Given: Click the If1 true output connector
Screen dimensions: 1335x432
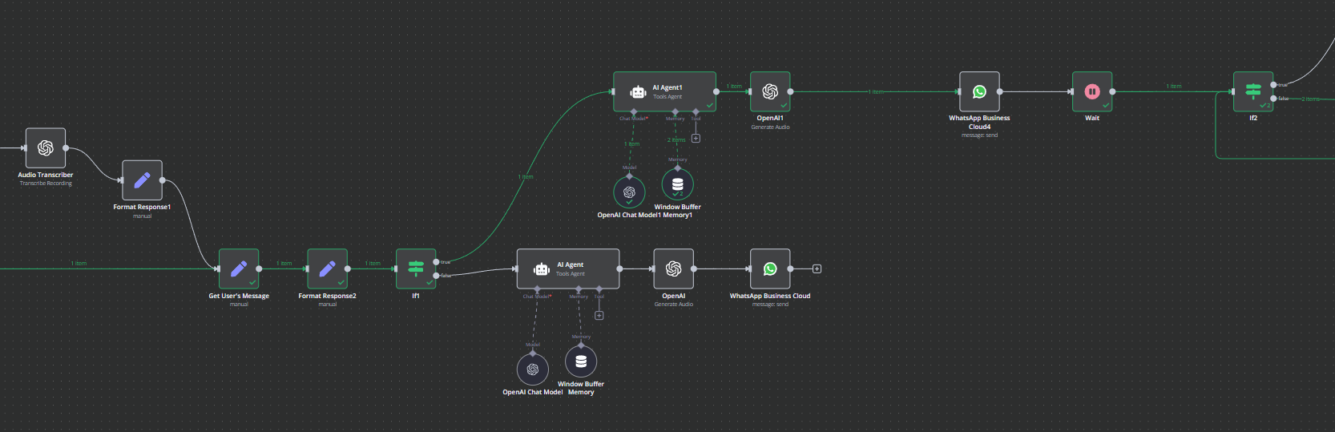Looking at the screenshot, I should click(436, 262).
